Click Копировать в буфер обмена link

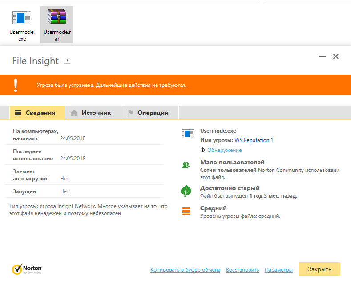tap(186, 270)
